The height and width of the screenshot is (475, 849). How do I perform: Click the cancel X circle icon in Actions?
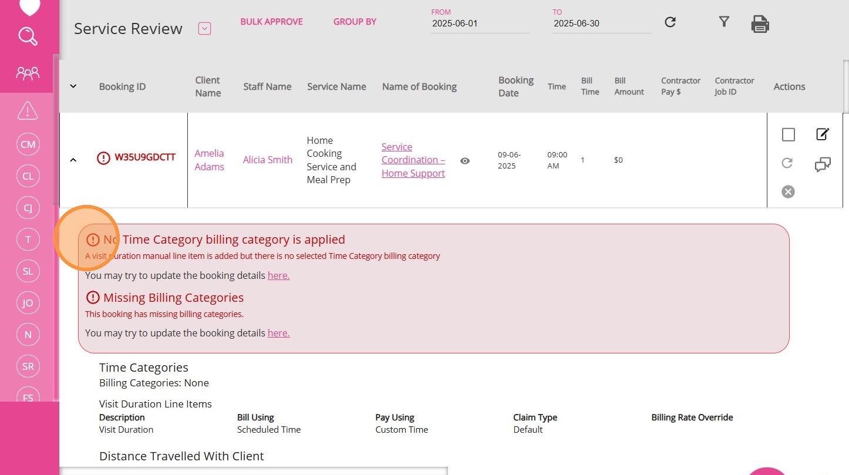pos(788,191)
